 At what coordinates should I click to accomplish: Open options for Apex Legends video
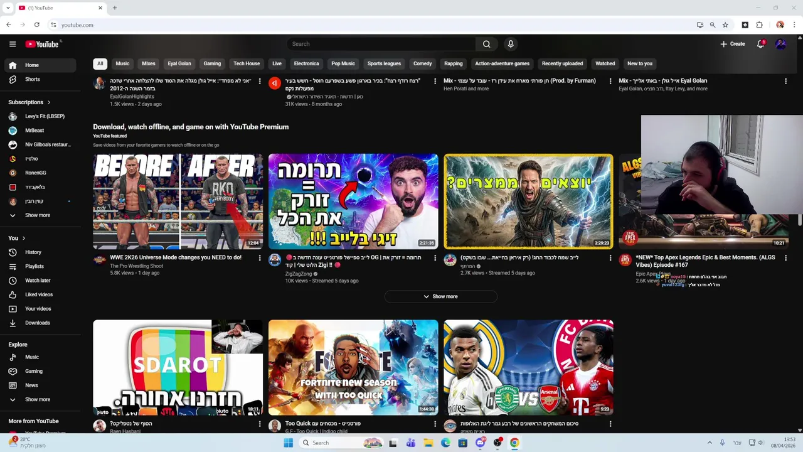click(x=785, y=258)
